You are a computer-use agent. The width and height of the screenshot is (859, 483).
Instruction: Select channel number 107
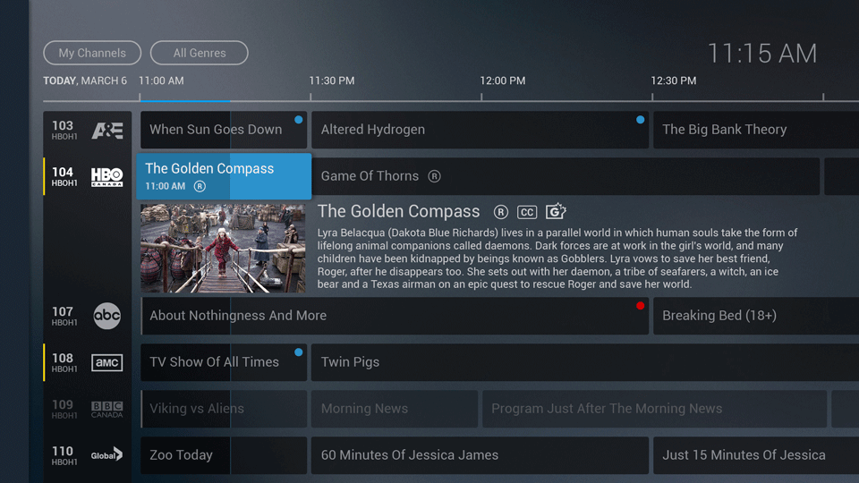click(x=63, y=312)
